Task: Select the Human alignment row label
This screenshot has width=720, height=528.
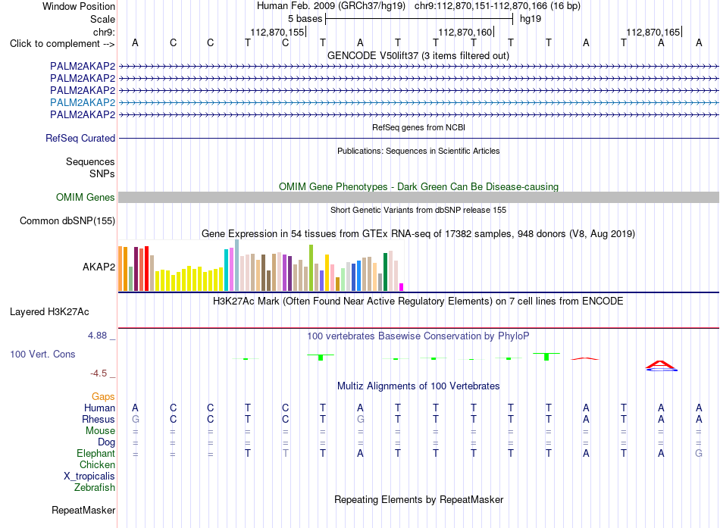Action: [99, 408]
